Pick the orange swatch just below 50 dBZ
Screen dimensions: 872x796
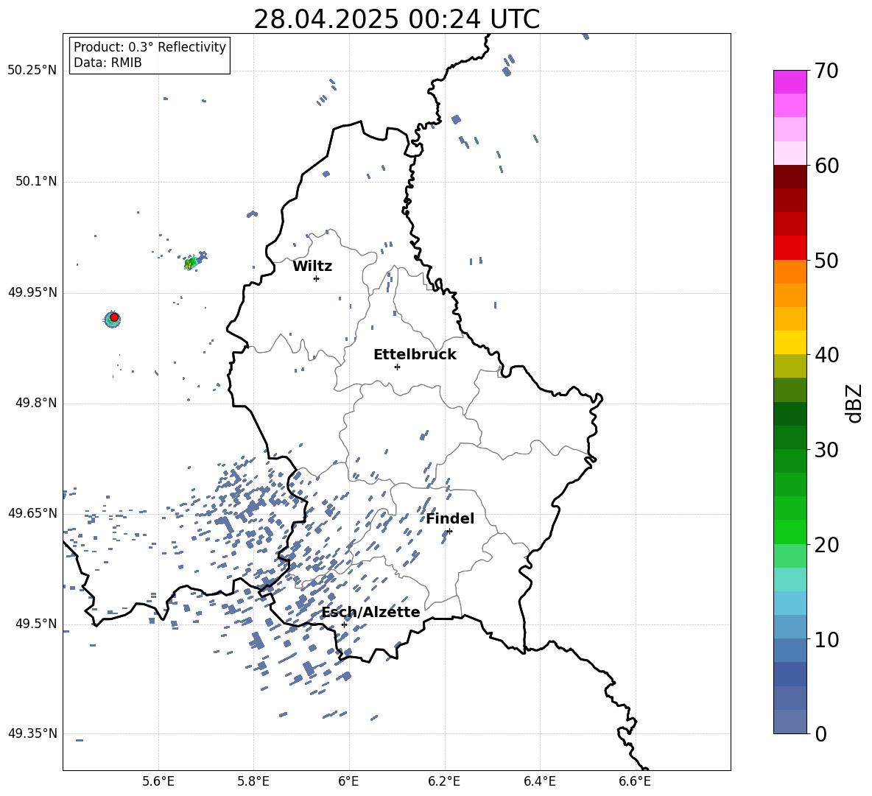click(790, 271)
